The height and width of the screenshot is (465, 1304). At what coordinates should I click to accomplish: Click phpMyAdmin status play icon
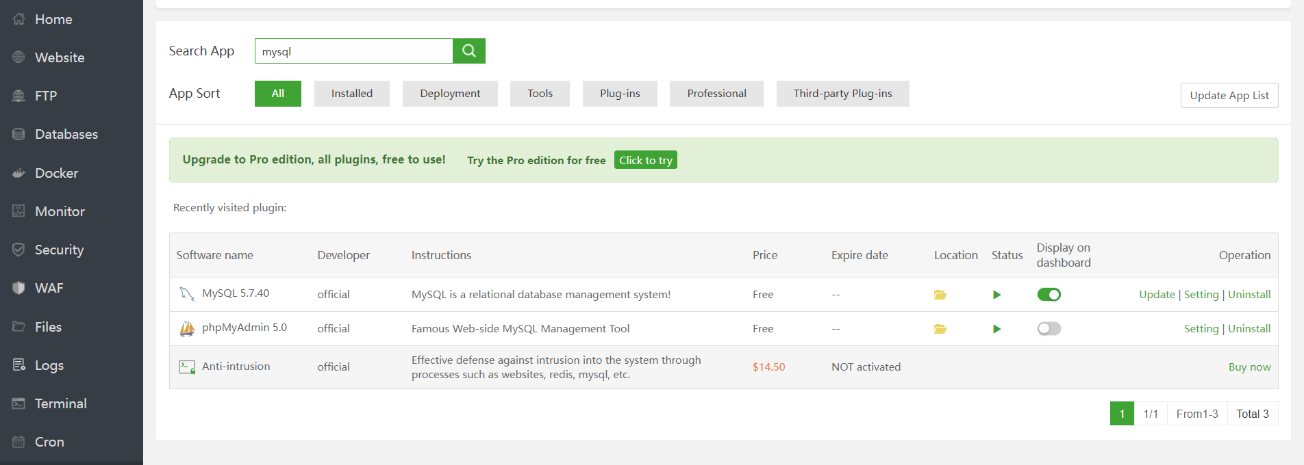pos(996,329)
